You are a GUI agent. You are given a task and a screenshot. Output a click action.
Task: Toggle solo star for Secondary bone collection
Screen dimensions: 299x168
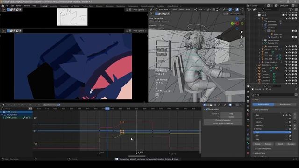[290, 119]
